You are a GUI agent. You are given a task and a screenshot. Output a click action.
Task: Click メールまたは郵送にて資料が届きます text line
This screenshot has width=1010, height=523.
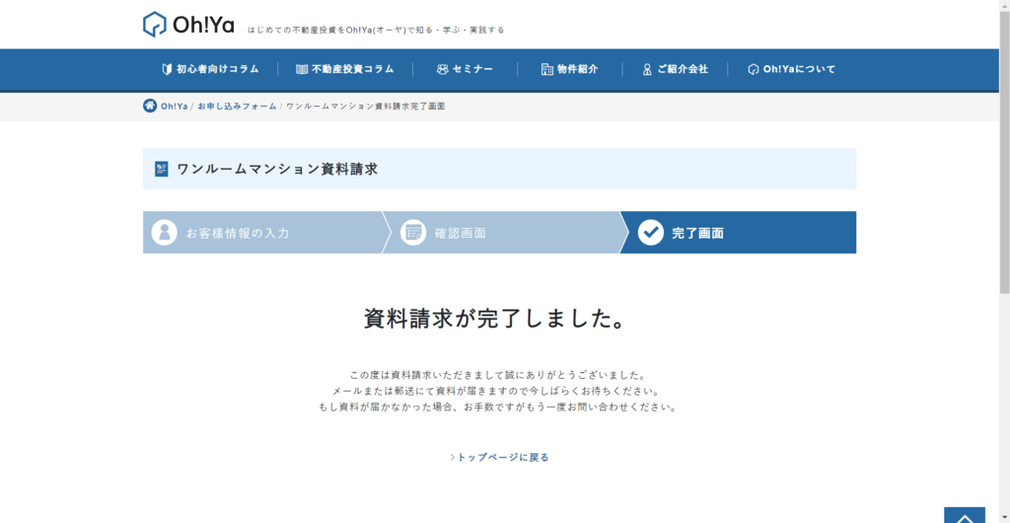pyautogui.click(x=498, y=392)
